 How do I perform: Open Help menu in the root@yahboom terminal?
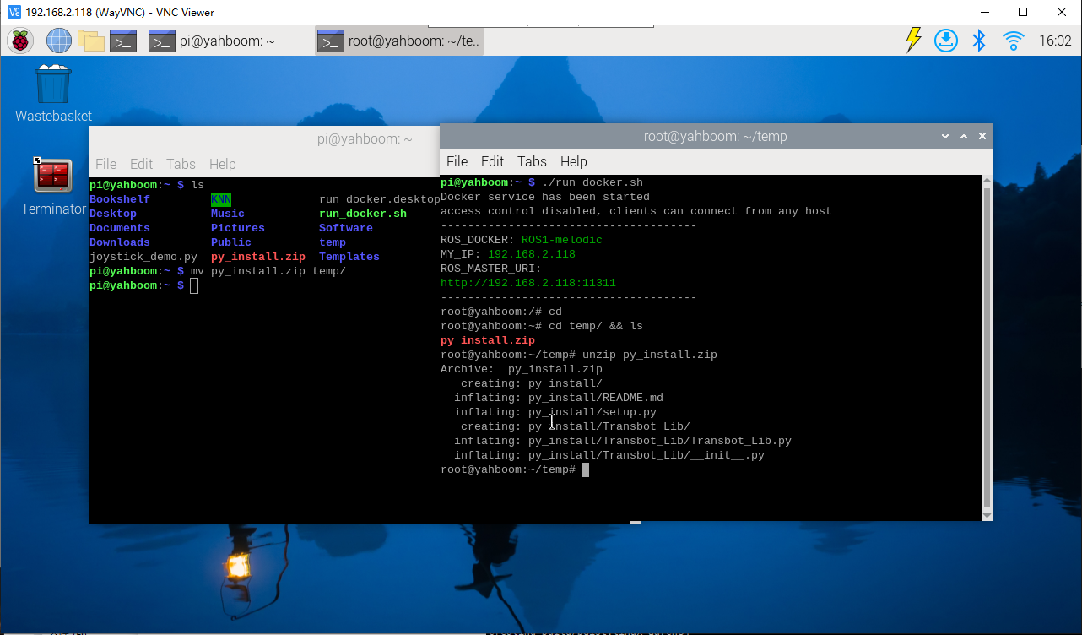pos(574,161)
